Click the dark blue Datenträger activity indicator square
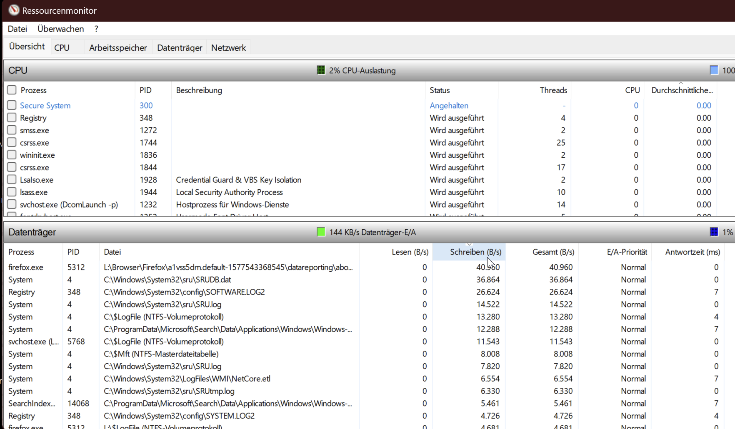Screen dimensions: 735x429 coord(714,232)
